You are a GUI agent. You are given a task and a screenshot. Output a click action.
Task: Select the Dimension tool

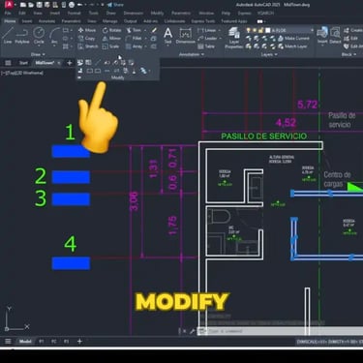click(185, 36)
